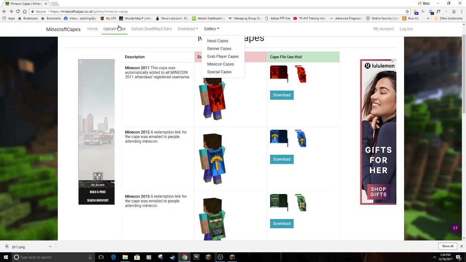Screen dimensions: 466x262
Task: Click the Minecon 2011 red cape file thumbnail
Action: point(288,74)
